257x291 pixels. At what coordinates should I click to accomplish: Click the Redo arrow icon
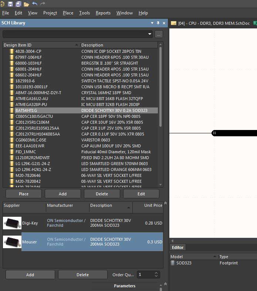[43, 4]
